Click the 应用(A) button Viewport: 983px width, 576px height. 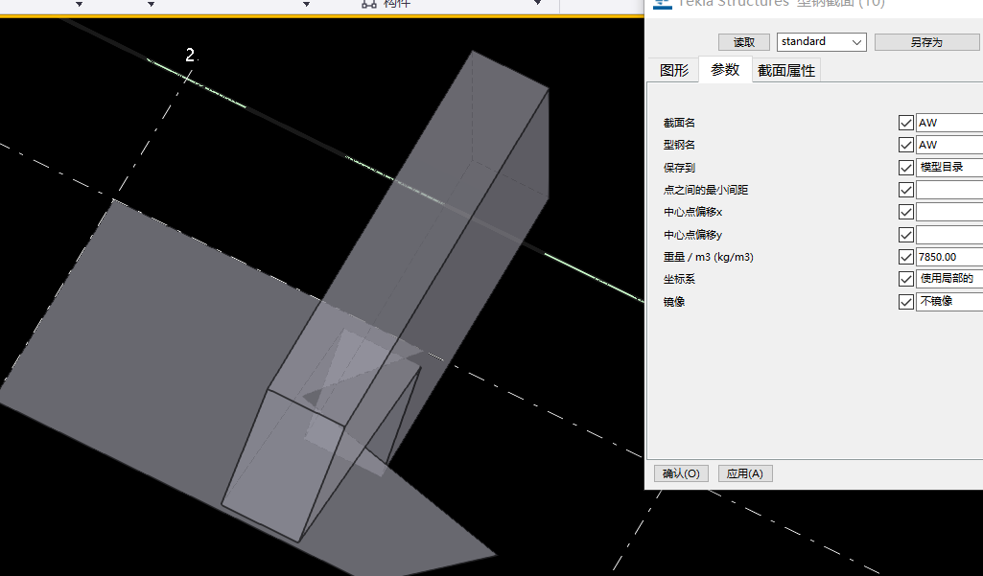pos(745,473)
